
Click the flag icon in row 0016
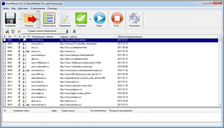pos(24,97)
